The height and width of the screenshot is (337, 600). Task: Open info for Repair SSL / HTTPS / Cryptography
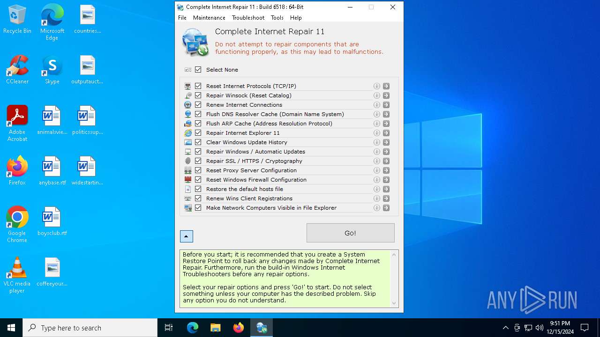click(376, 161)
